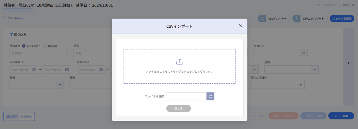This screenshot has width=358, height=129.
Task: Click the 一括シート差し戻し button
Action: coord(283,116)
